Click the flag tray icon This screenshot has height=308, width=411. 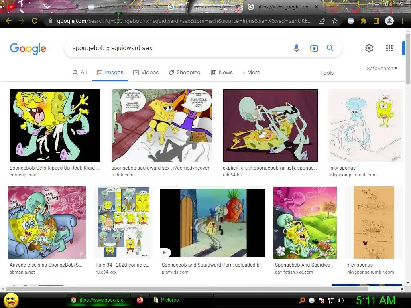pyautogui.click(x=321, y=300)
